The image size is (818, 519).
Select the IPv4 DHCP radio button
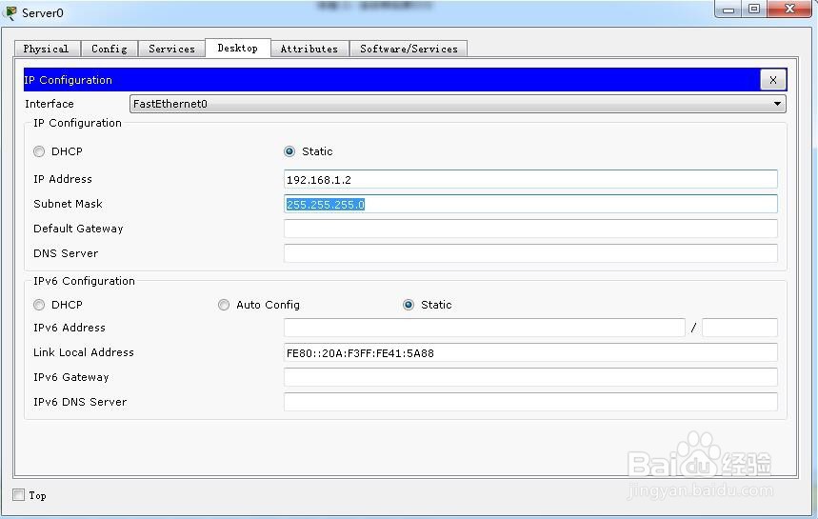coord(39,151)
